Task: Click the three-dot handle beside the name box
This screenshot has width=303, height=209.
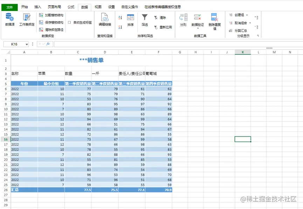Action: [33, 44]
